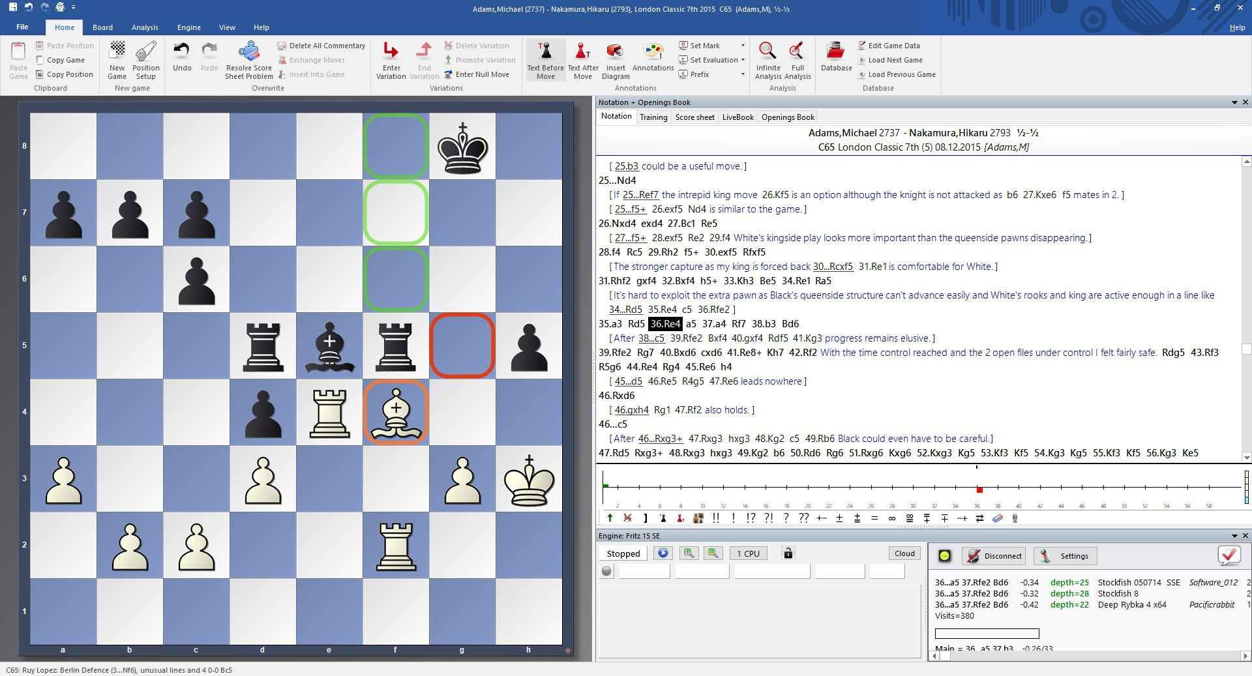
Task: Click the engine play button
Action: pyautogui.click(x=663, y=553)
